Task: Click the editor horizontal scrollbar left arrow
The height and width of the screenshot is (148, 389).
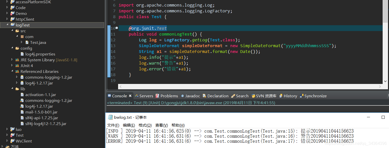Action: tap(121, 86)
